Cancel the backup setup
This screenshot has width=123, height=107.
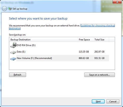point(113,102)
